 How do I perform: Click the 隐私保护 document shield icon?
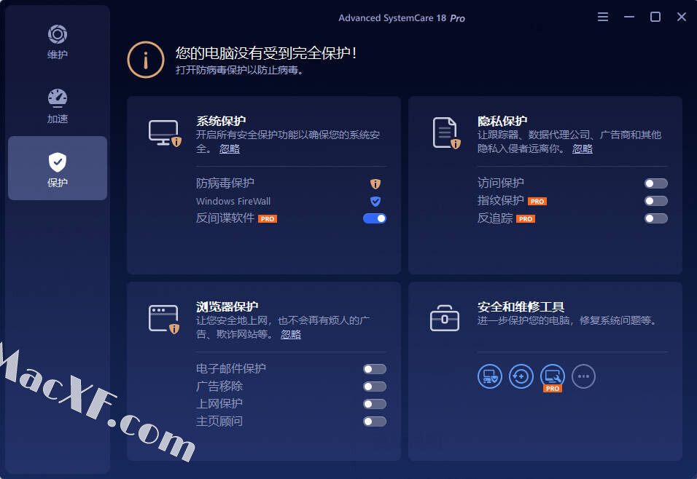point(446,133)
